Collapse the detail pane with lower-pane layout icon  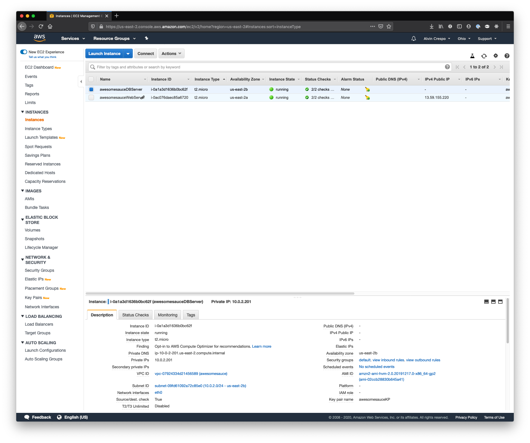(x=486, y=302)
